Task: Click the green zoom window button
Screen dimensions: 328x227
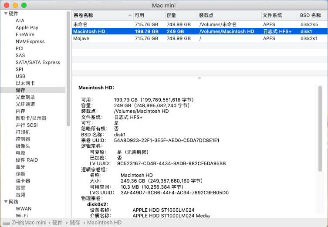Action: [24, 5]
